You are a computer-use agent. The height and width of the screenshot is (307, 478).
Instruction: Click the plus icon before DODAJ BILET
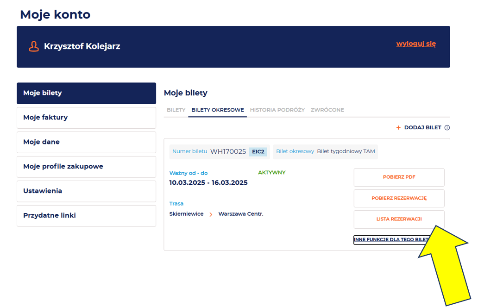point(398,127)
